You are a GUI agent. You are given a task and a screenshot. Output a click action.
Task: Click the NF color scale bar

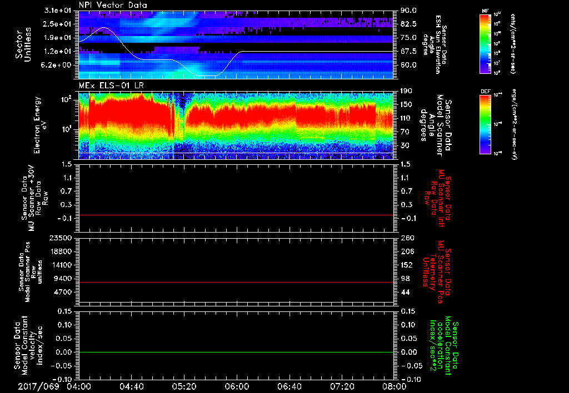click(x=485, y=44)
